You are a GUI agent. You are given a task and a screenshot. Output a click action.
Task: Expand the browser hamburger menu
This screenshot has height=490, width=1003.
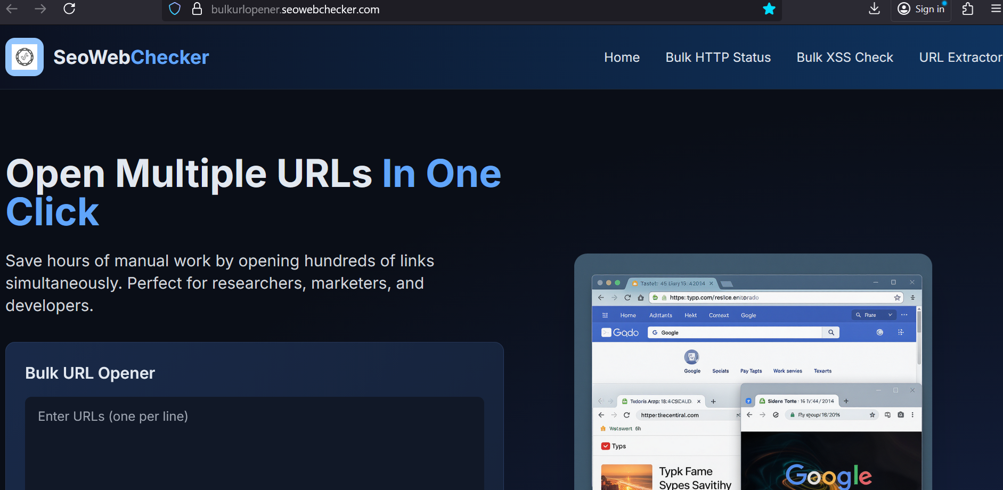click(x=996, y=9)
